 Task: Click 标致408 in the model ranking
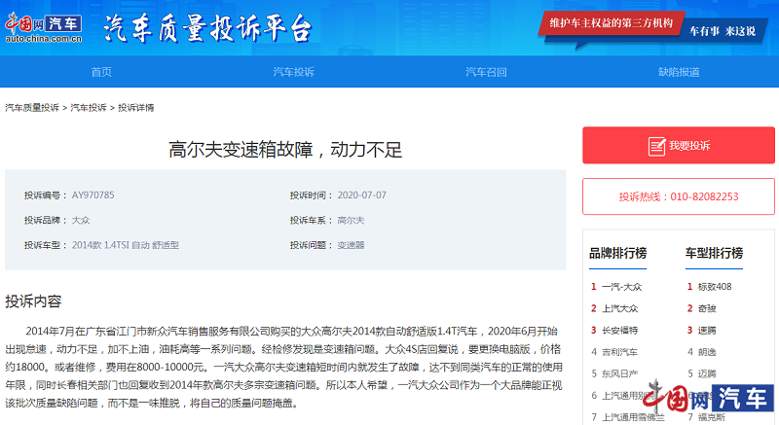click(x=715, y=287)
